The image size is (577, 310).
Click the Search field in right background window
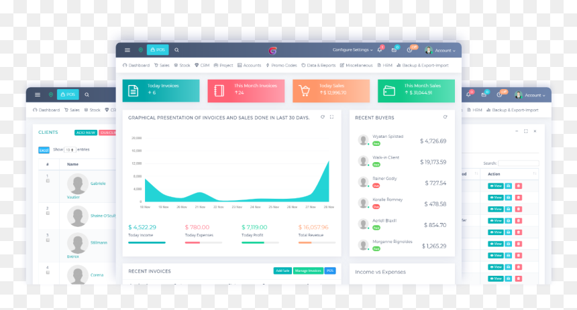[519, 163]
